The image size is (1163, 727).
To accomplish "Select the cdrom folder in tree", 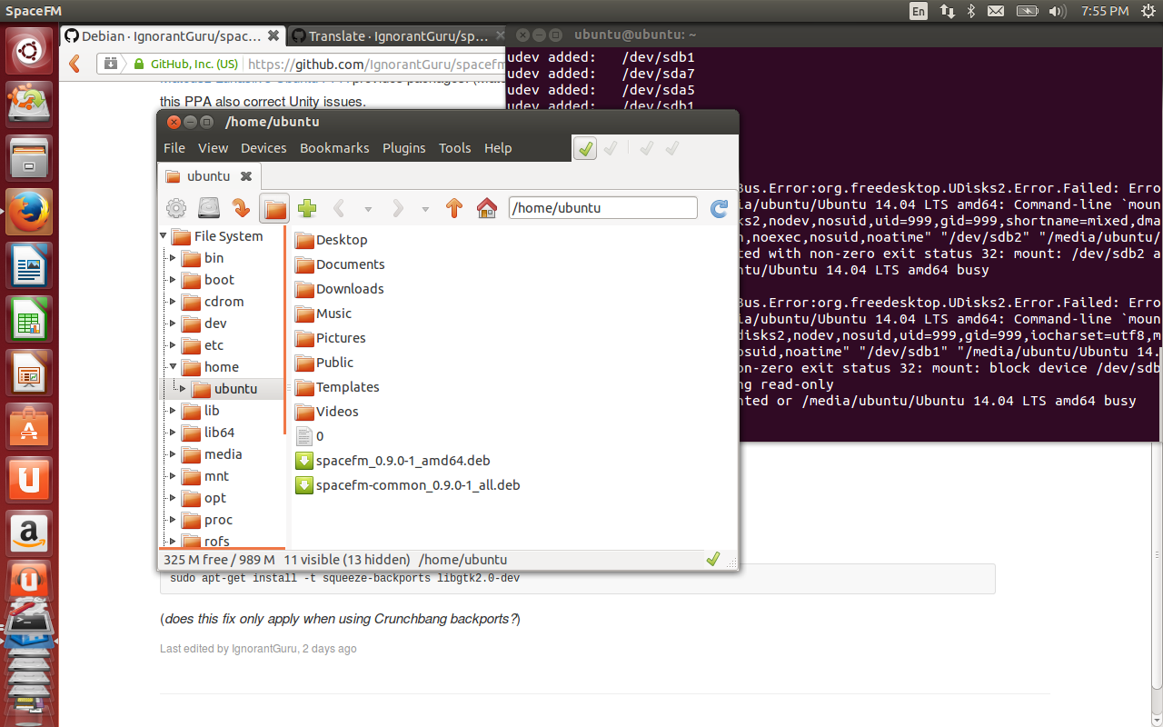I will pos(213,302).
